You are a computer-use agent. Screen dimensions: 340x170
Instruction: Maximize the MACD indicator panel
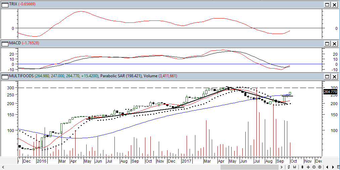point(327,44)
